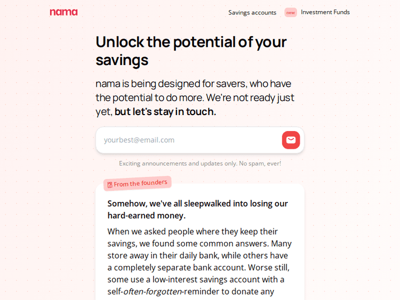The width and height of the screenshot is (400, 300).
Task: Click the bold "hard-earned money." text
Action: tap(146, 215)
